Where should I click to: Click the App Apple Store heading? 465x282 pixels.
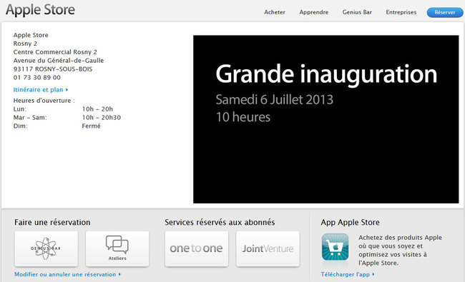tap(351, 222)
